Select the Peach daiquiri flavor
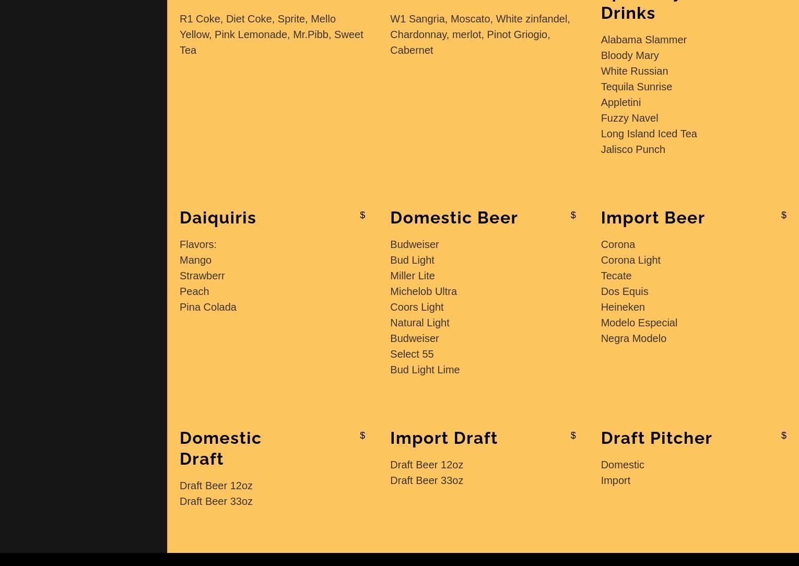Screen dimensions: 799x566 point(194,291)
